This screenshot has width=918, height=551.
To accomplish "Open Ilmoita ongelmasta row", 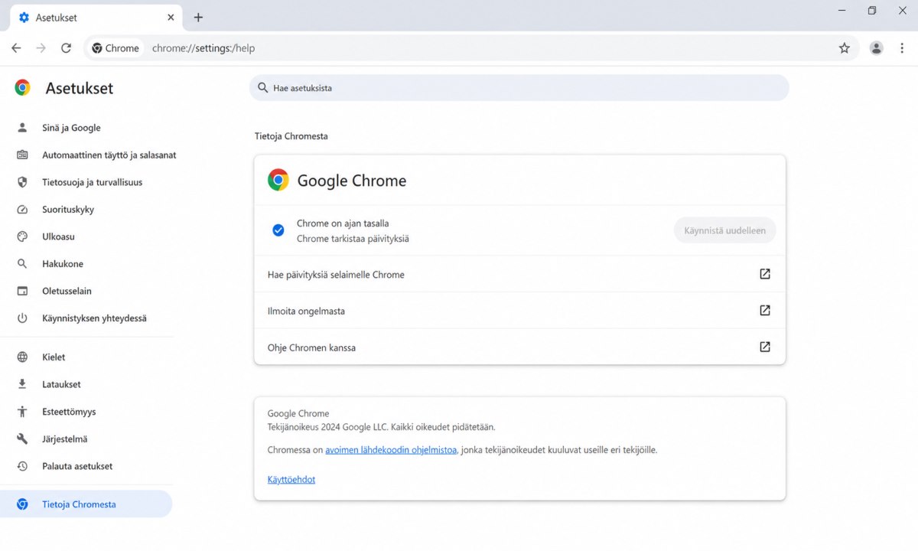I will [519, 311].
